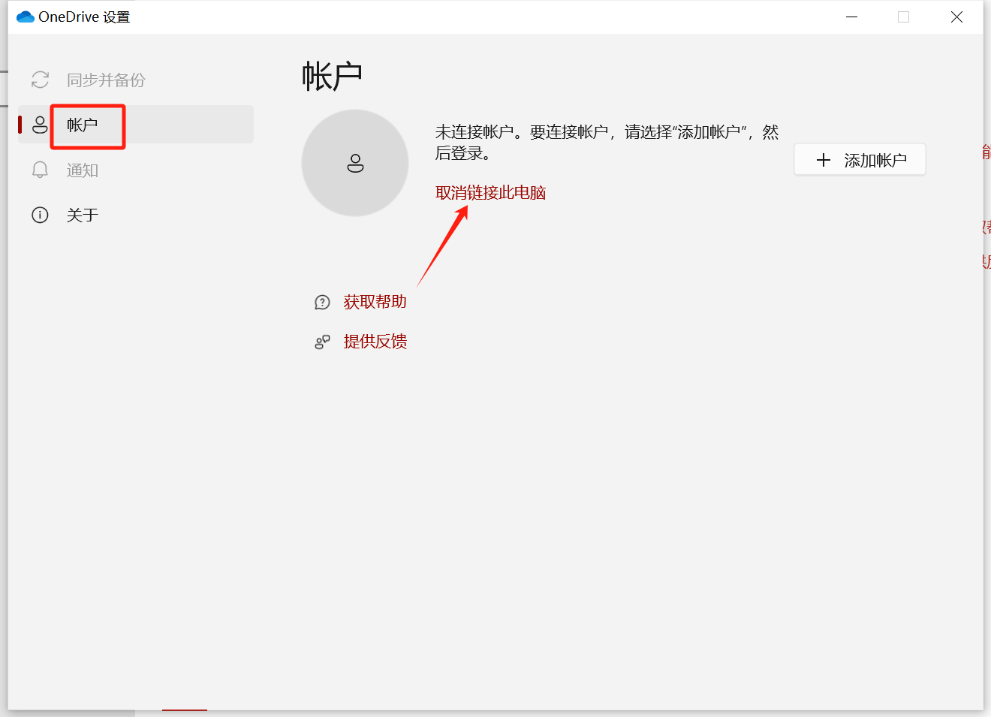
Task: Minimize the OneDrive settings window
Action: [x=851, y=17]
